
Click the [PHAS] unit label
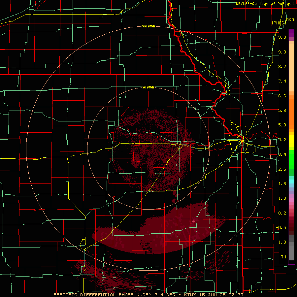coord(279,23)
